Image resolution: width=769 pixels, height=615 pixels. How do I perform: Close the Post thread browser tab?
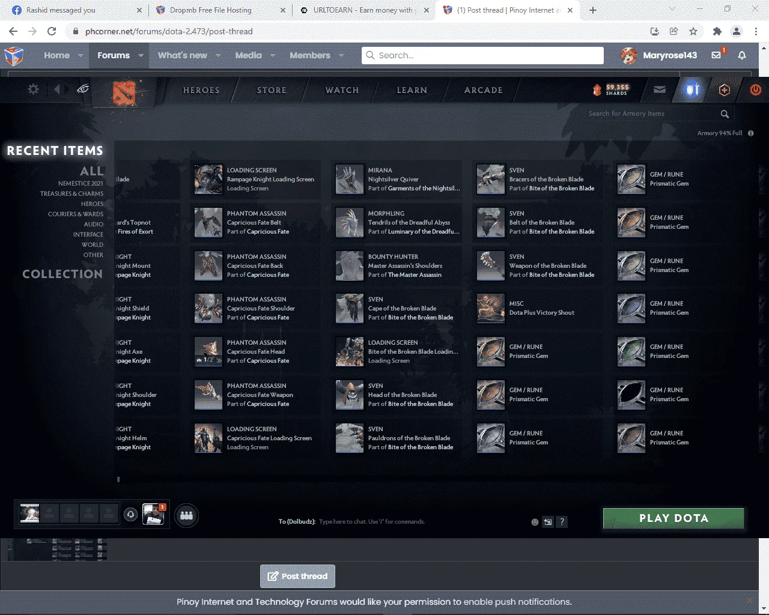pyautogui.click(x=570, y=10)
